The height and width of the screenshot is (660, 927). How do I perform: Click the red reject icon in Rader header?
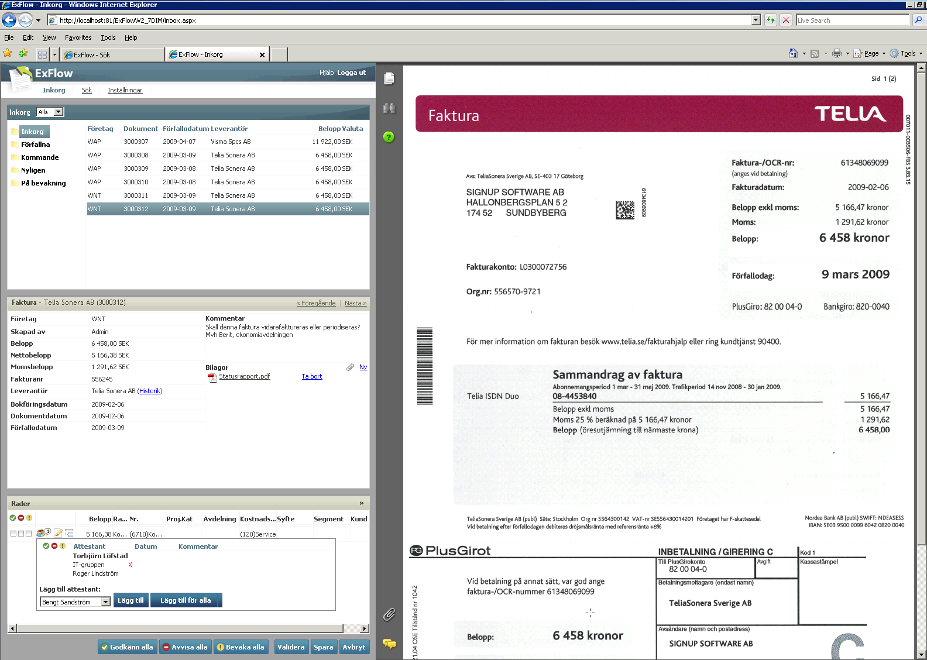click(x=21, y=518)
